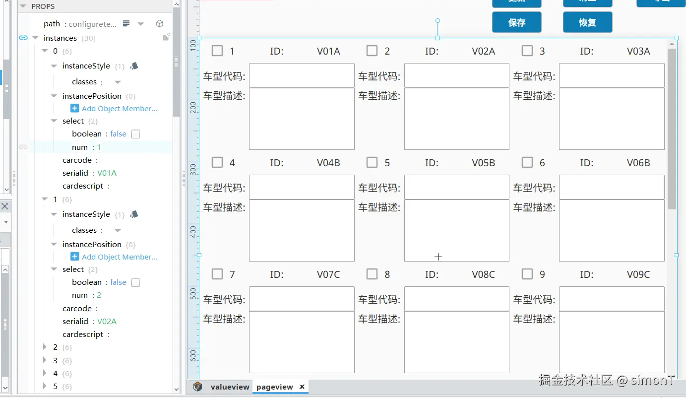Click the 车型代码 input of card V08C
This screenshot has width=686, height=398.
click(457, 299)
